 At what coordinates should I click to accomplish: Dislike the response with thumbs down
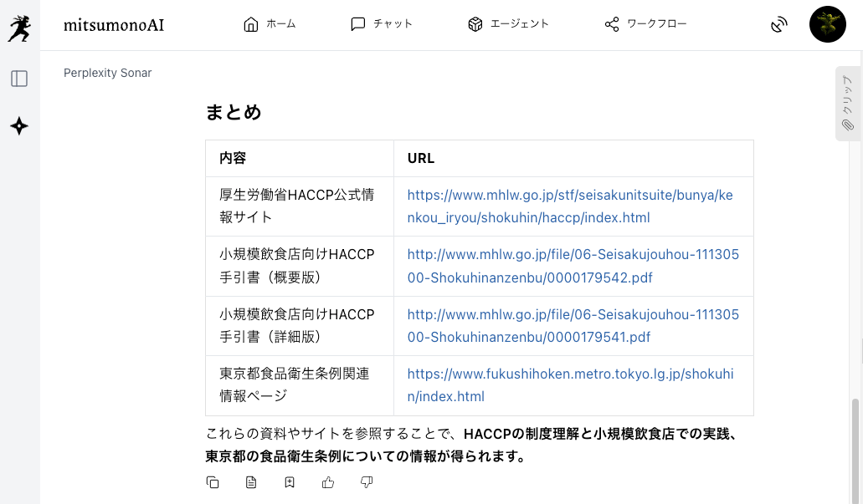(x=367, y=482)
